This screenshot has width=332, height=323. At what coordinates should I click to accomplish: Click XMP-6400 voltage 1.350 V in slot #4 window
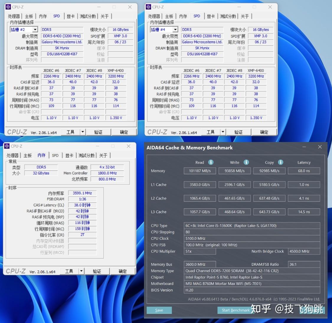coord(256,118)
